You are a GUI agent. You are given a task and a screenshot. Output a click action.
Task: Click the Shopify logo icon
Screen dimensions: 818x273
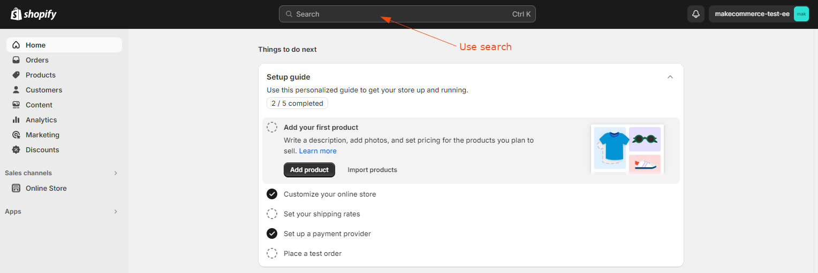pos(16,14)
